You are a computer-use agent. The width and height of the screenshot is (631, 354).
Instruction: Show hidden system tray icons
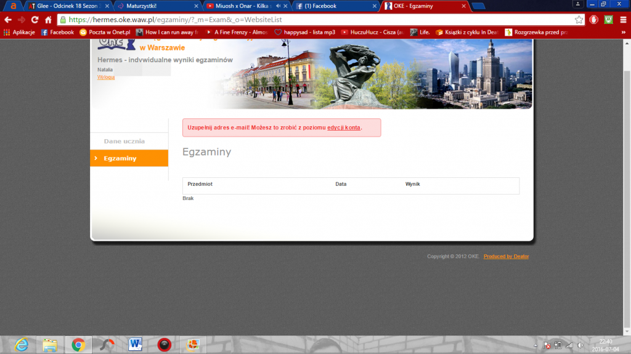[536, 345]
